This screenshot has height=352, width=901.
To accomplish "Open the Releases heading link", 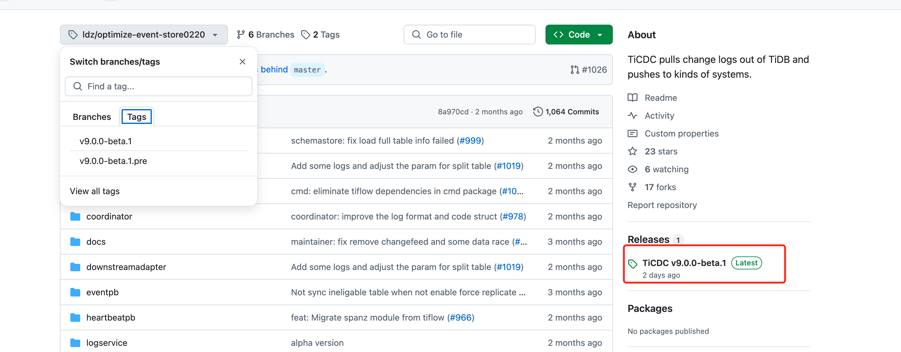I will tap(648, 239).
